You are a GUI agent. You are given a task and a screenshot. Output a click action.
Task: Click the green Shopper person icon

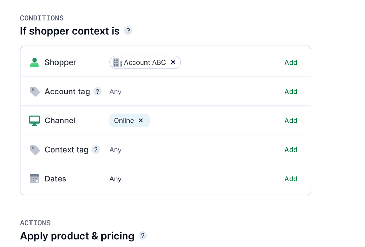(x=35, y=62)
